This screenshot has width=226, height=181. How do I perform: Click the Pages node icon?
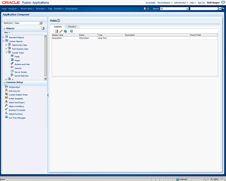click(12, 60)
